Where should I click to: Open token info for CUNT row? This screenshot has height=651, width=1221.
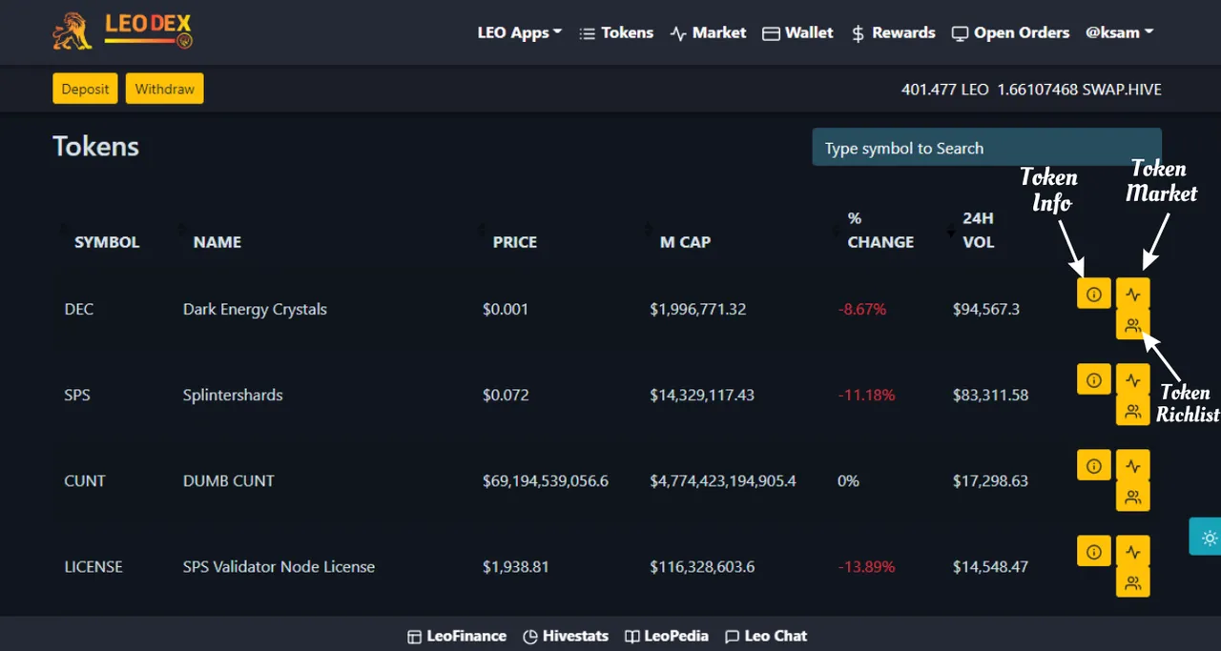pos(1094,465)
